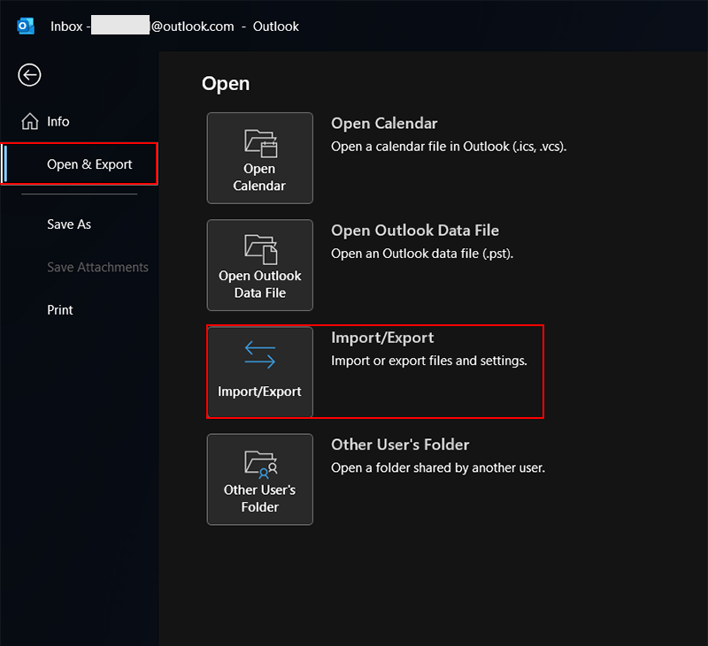Click 'Import or export files and settings' description
This screenshot has height=646, width=708.
[429, 361]
